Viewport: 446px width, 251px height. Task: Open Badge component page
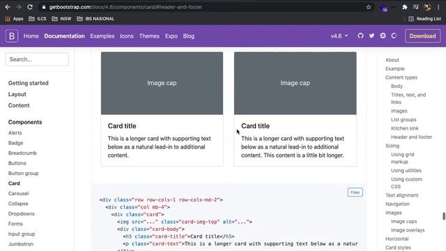coord(15,143)
